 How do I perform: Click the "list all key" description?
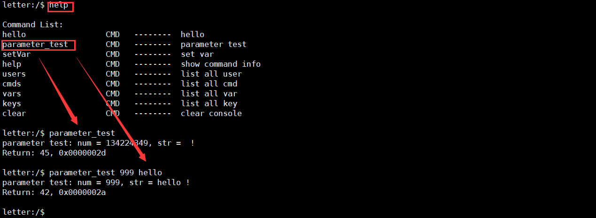(x=209, y=103)
